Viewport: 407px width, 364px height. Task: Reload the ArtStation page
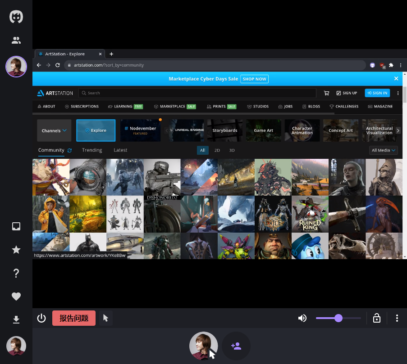[58, 65]
